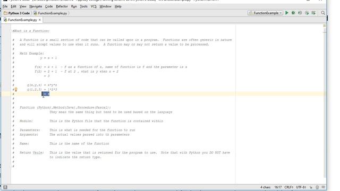Open the Edit menu

[13, 6]
